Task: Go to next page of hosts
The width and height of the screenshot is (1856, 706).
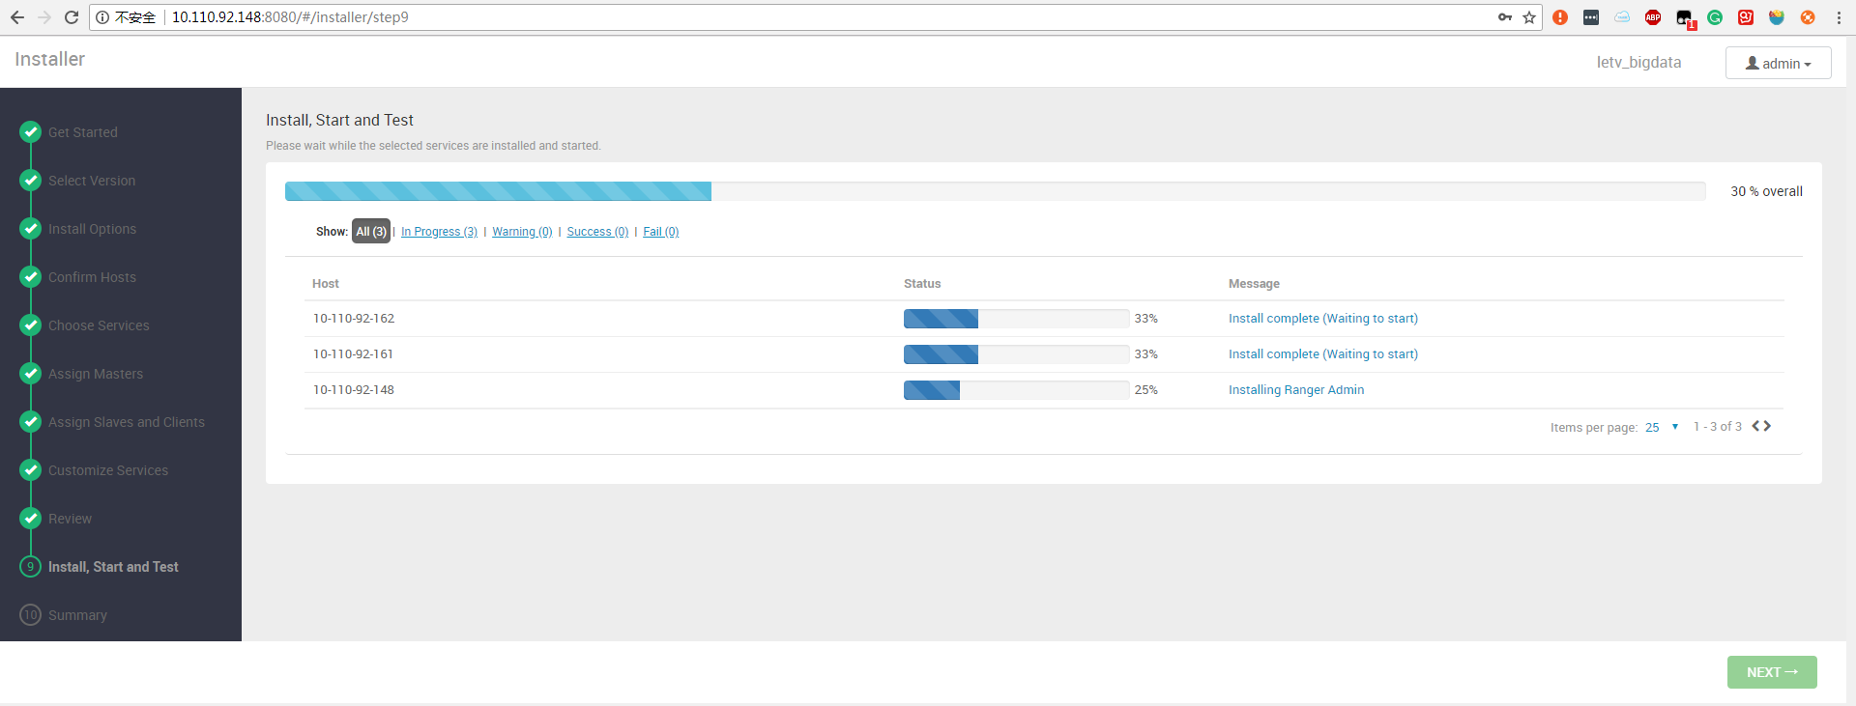Action: pyautogui.click(x=1767, y=426)
